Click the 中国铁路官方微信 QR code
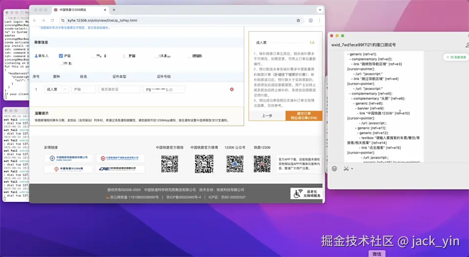469x257 pixels. pos(170,164)
